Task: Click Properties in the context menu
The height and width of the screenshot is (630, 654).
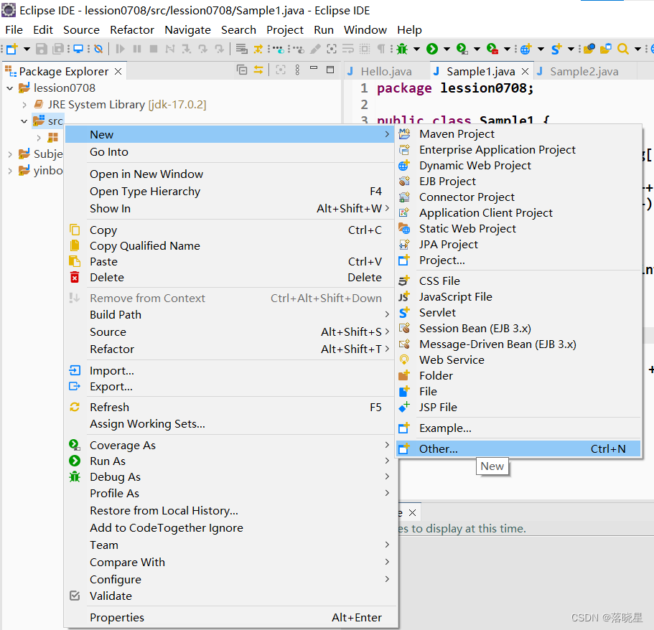Action: (x=230, y=617)
